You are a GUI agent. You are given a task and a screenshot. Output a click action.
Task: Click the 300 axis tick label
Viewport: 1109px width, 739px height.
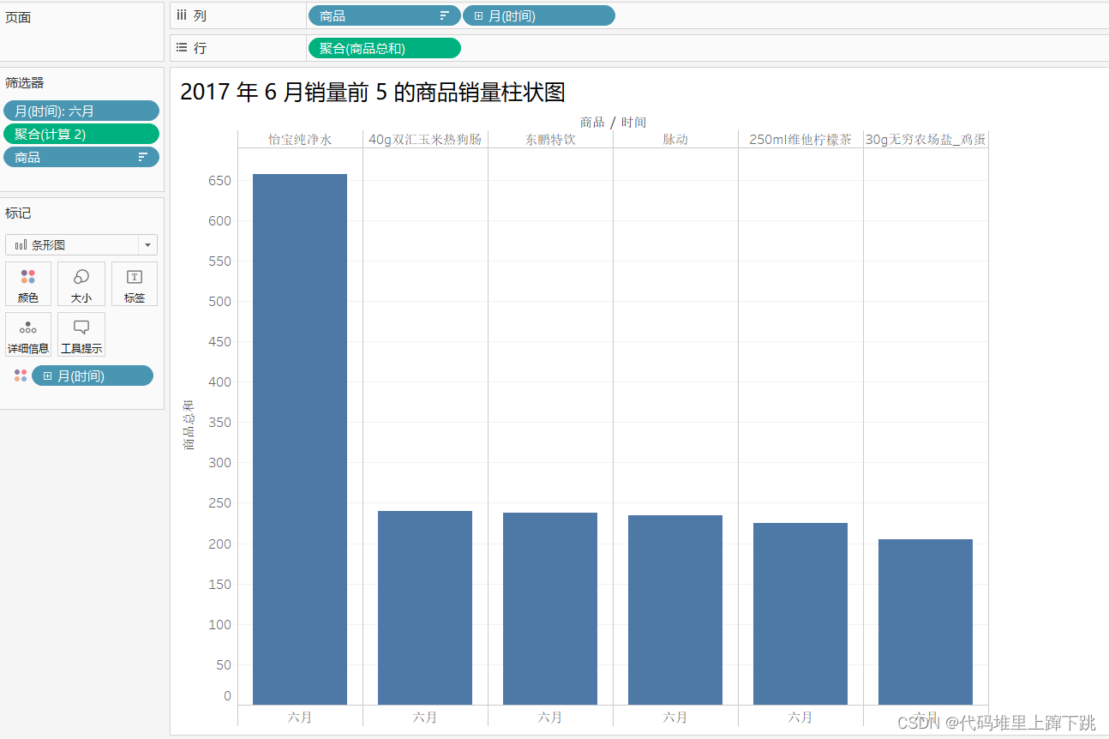pos(219,463)
